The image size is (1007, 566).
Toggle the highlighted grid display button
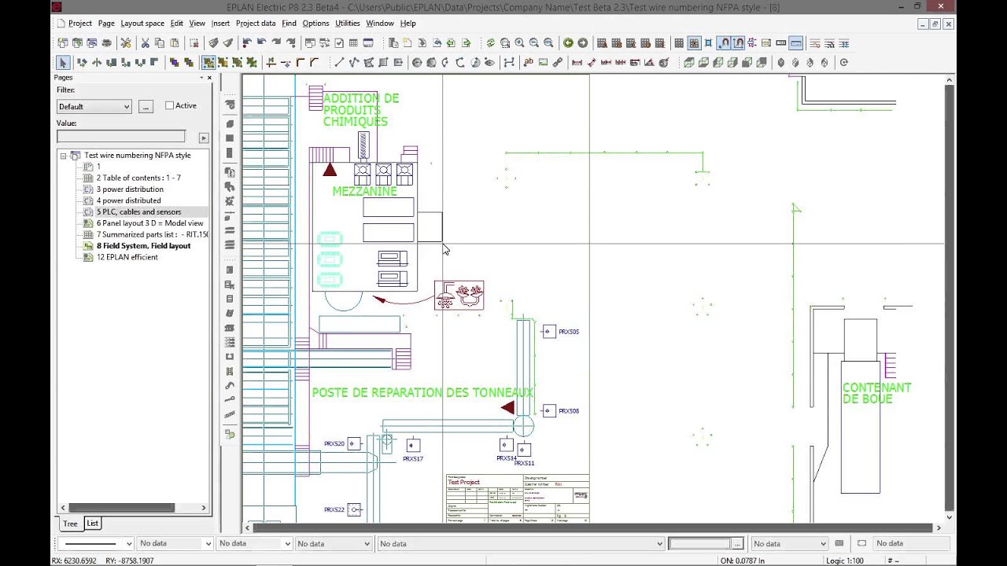[694, 43]
